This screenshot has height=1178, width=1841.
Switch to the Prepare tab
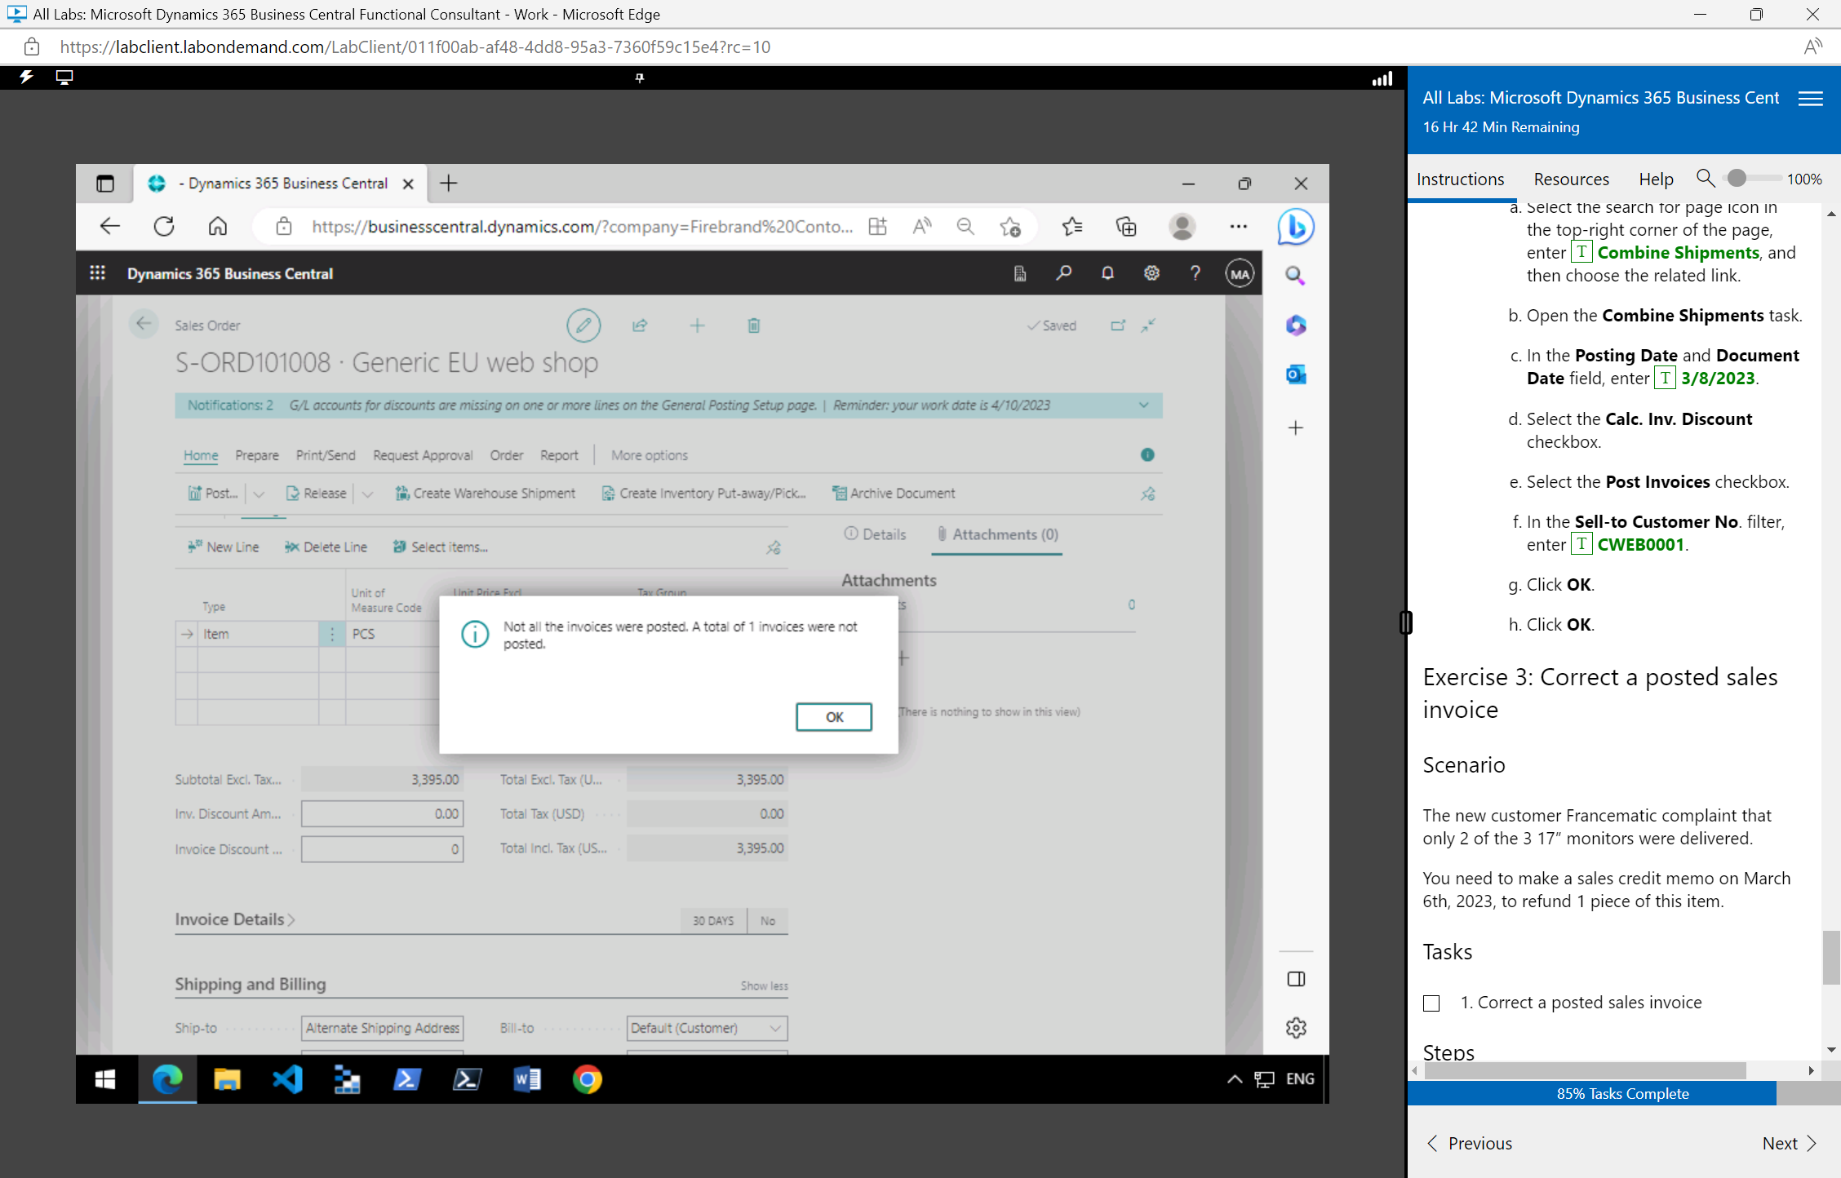256,455
